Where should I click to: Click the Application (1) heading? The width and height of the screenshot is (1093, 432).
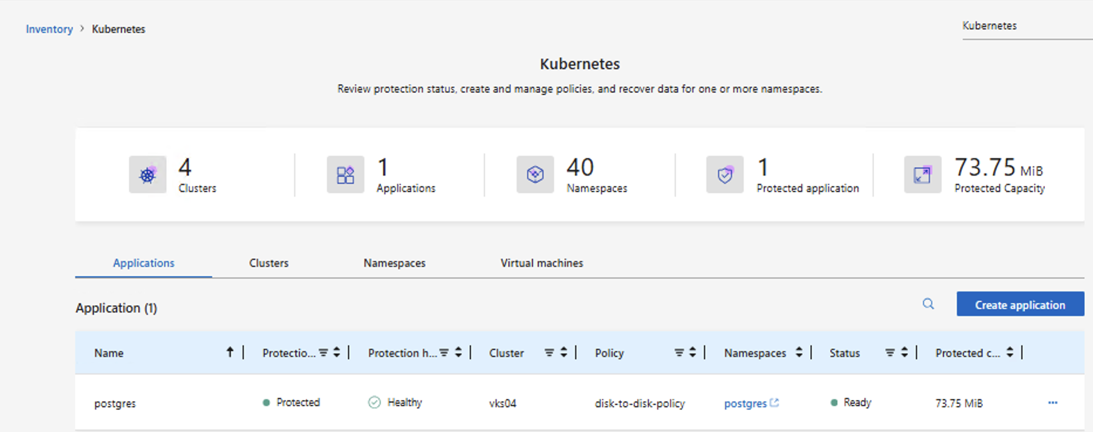tap(116, 308)
